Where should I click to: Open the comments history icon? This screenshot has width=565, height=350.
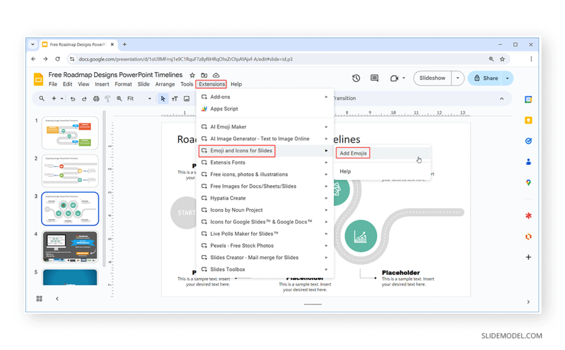374,78
